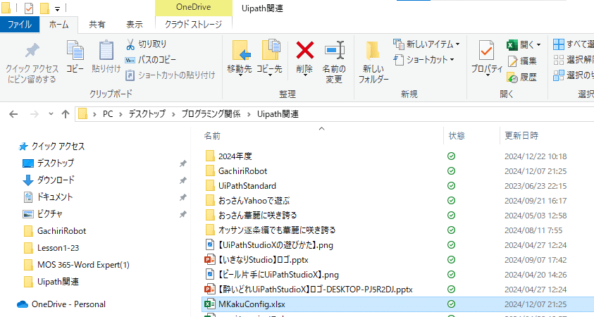Switch to the 共有 tab
The image size is (594, 317).
pyautogui.click(x=97, y=25)
